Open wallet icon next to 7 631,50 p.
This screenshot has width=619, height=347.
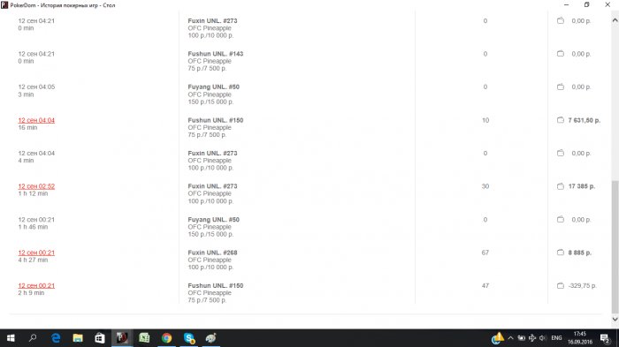point(560,120)
